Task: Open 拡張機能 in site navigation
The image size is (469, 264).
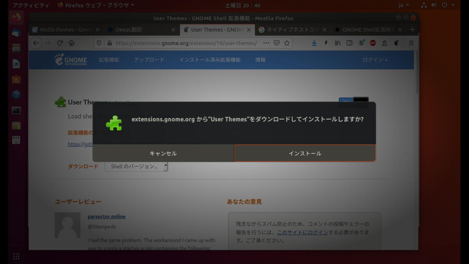Action: 109,60
